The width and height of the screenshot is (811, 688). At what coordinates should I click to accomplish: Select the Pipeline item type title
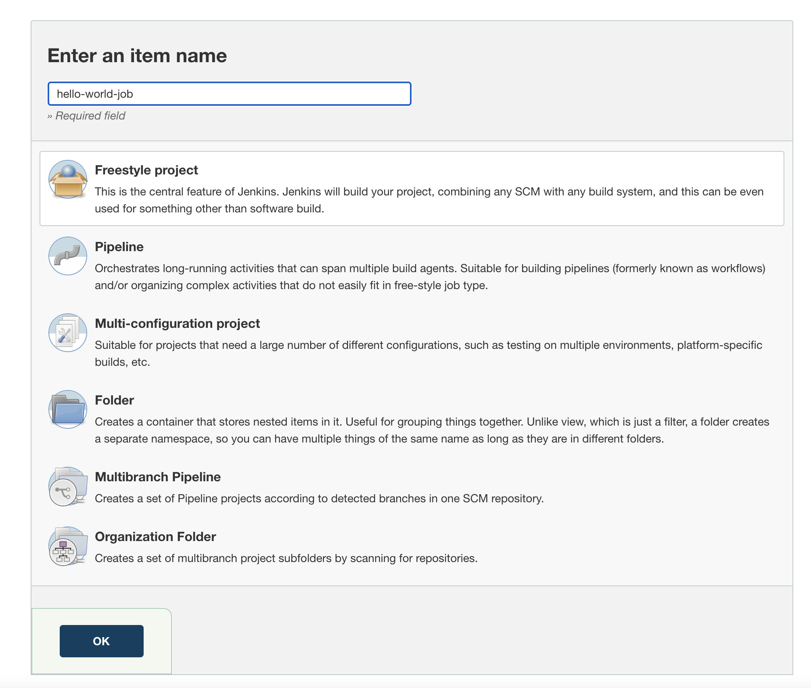point(119,247)
